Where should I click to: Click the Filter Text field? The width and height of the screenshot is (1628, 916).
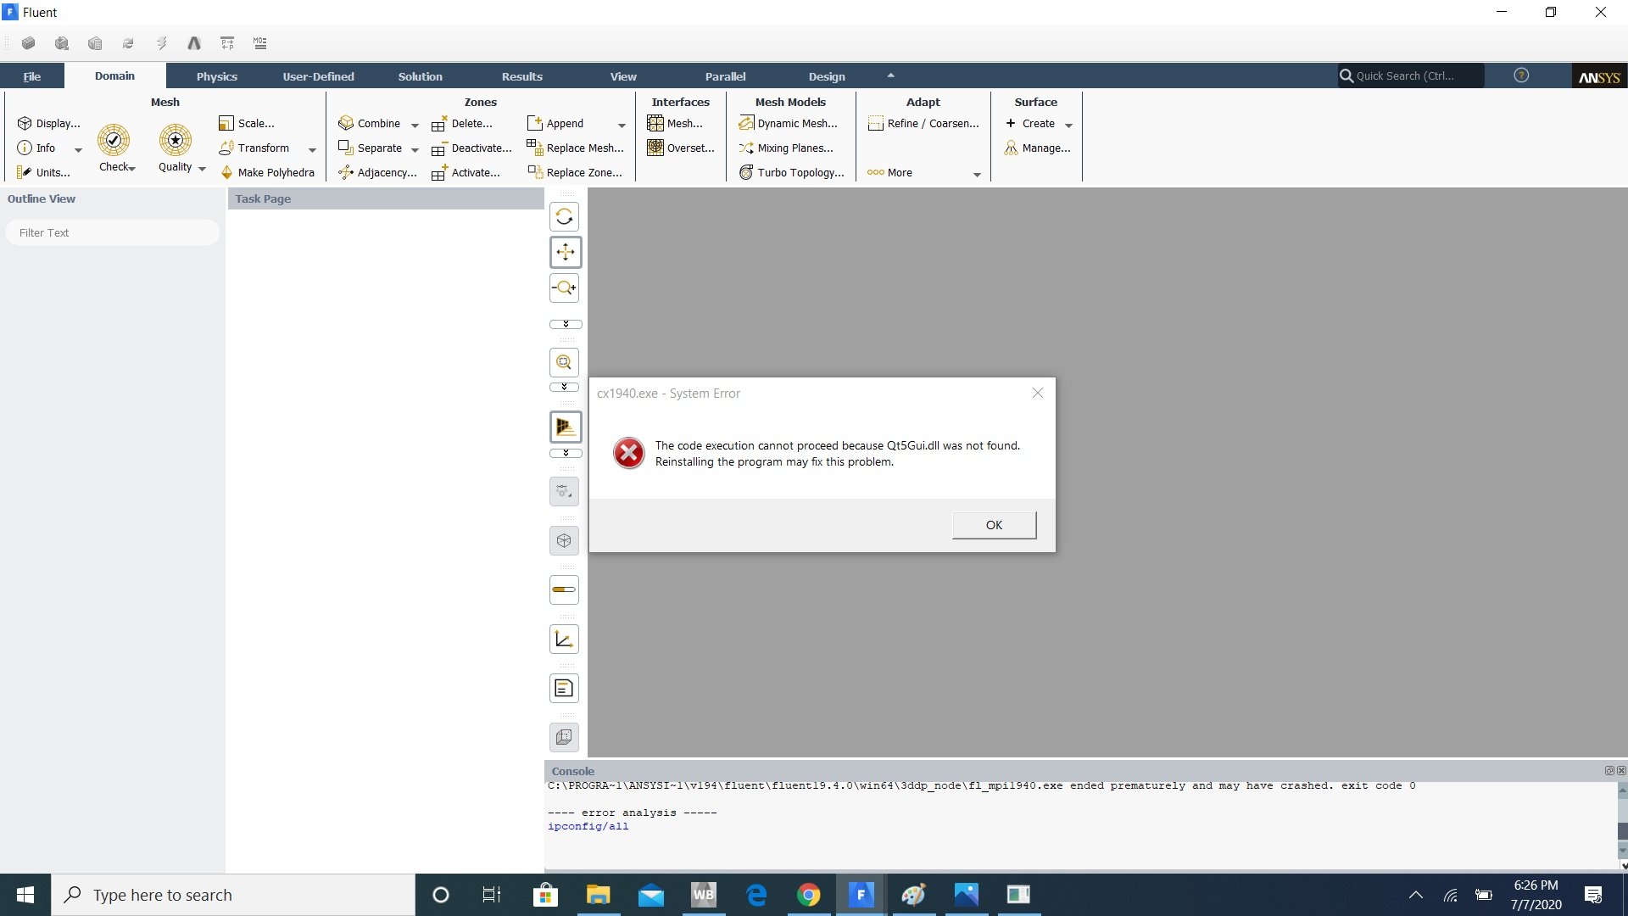113,232
